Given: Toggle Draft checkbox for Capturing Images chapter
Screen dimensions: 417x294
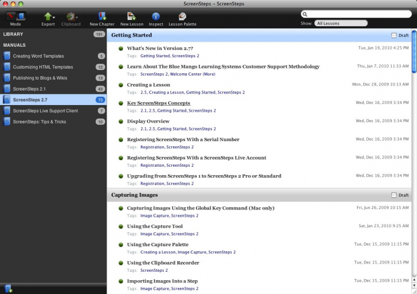Looking at the screenshot, I should click(394, 195).
